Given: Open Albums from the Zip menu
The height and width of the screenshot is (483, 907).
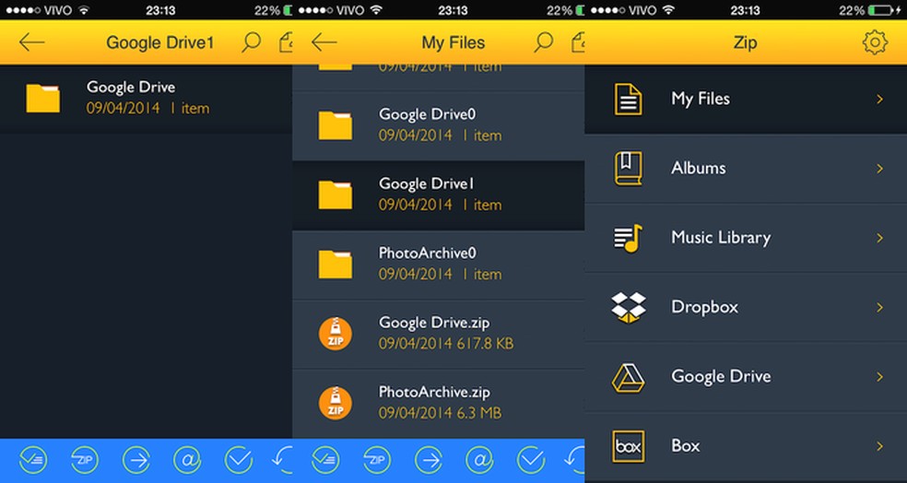Looking at the screenshot, I should (746, 169).
